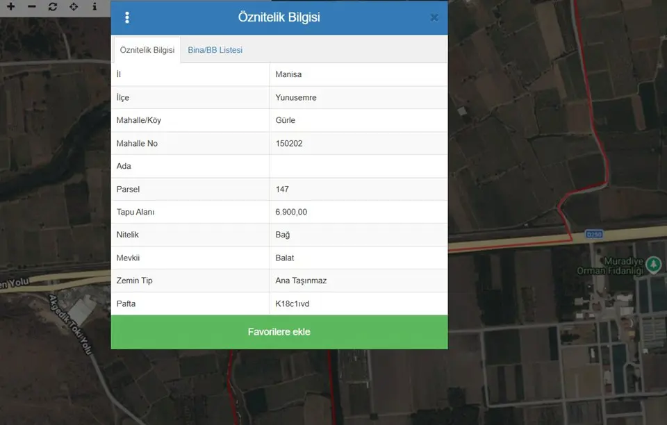Click the Favorilere ekle button
667x425 pixels.
279,332
